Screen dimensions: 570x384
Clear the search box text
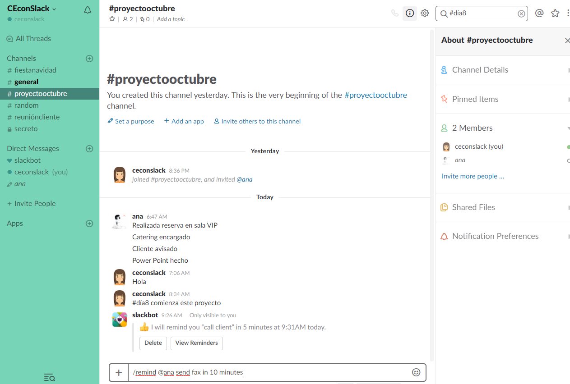coord(521,14)
